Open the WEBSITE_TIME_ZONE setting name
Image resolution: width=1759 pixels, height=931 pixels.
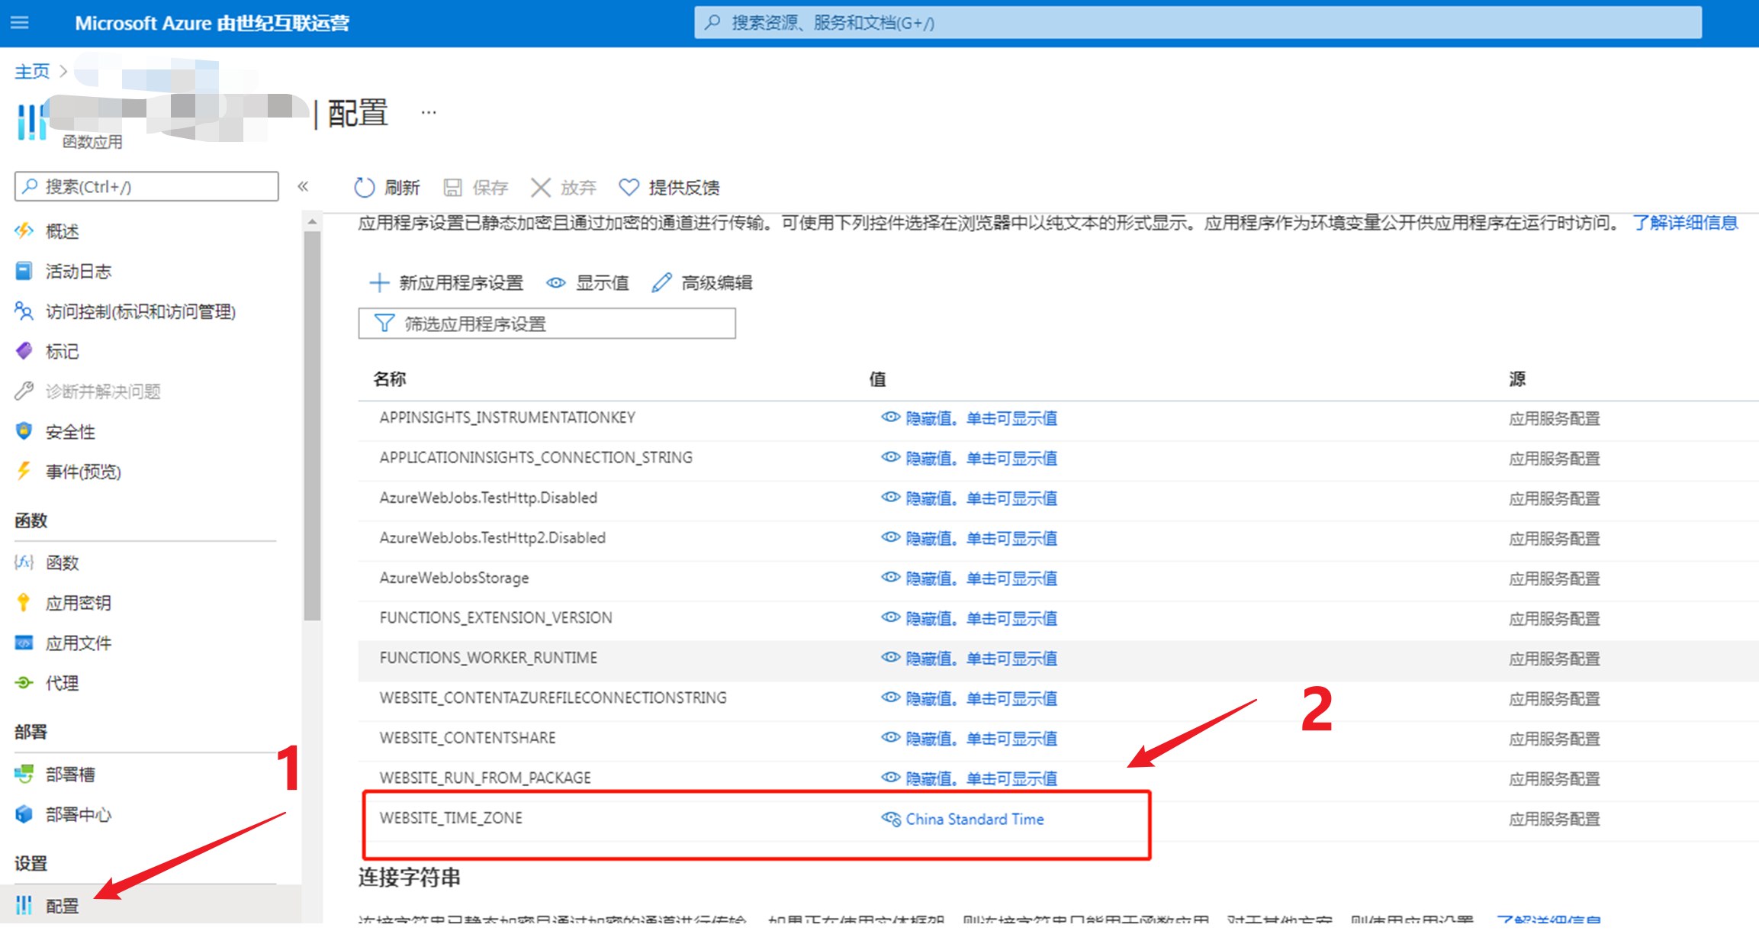pos(451,818)
